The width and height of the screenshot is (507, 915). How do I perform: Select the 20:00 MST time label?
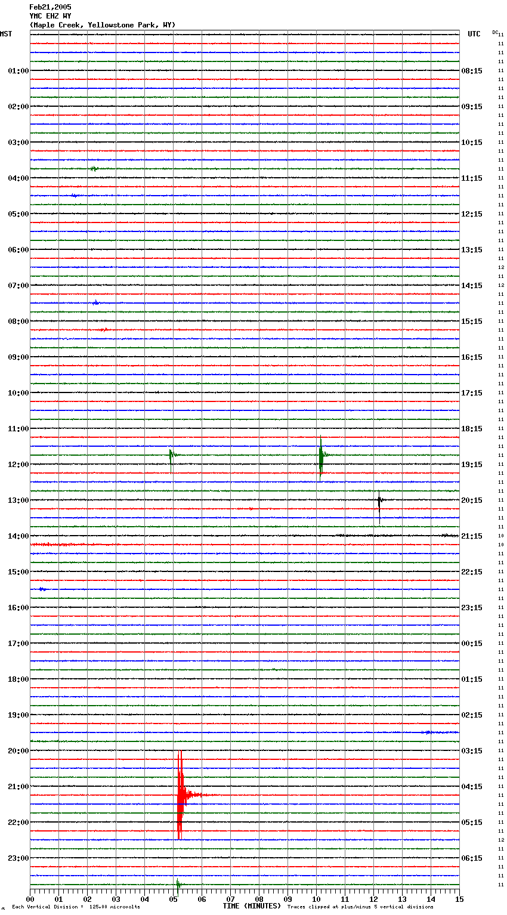tap(18, 751)
